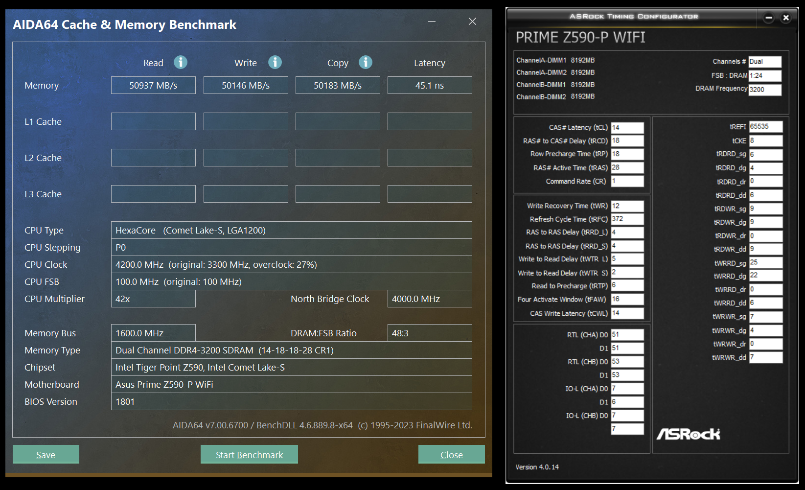Click the tWRRD_dd field

tap(766, 303)
